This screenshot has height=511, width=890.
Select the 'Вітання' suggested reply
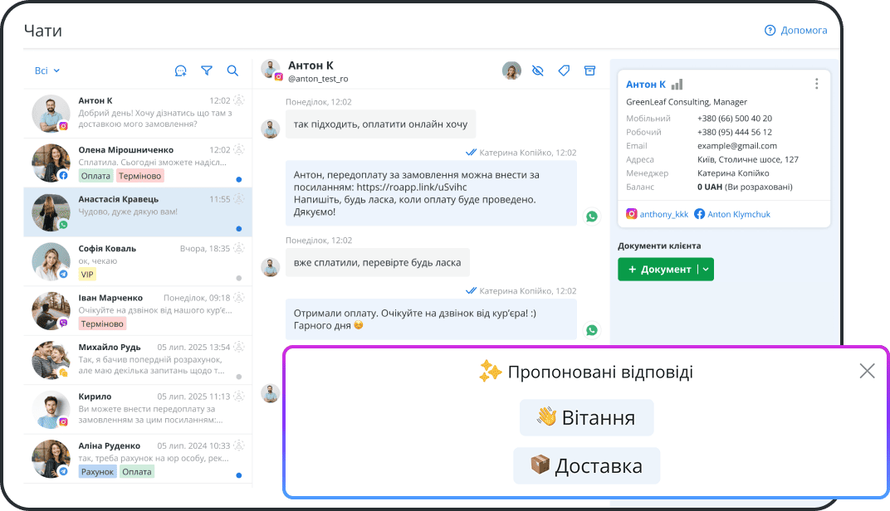tap(587, 418)
